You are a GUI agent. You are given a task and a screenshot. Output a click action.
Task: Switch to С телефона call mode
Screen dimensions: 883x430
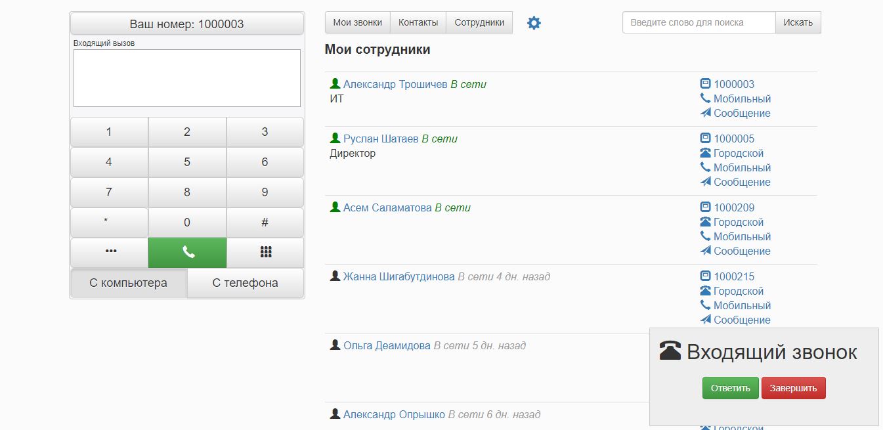(x=246, y=283)
